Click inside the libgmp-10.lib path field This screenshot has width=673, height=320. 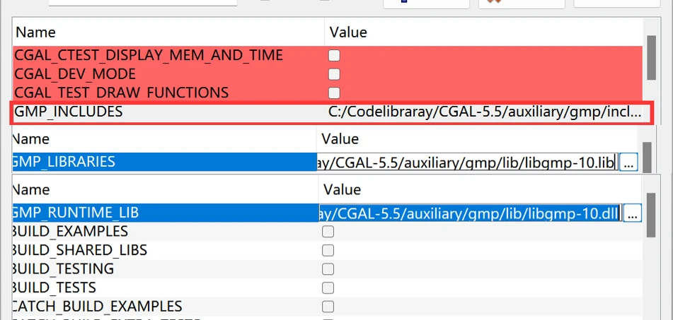click(467, 162)
